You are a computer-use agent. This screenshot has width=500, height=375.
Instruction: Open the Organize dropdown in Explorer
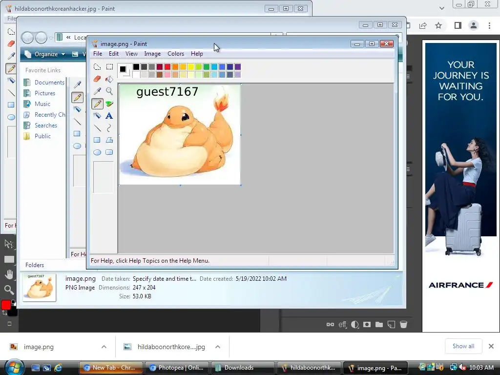pyautogui.click(x=45, y=54)
